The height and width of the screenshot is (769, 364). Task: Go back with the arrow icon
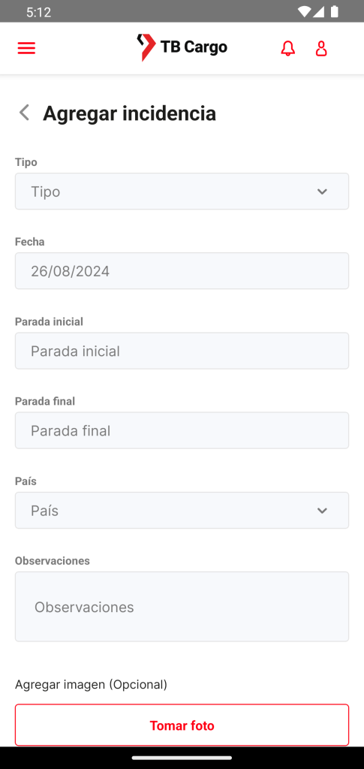24,113
